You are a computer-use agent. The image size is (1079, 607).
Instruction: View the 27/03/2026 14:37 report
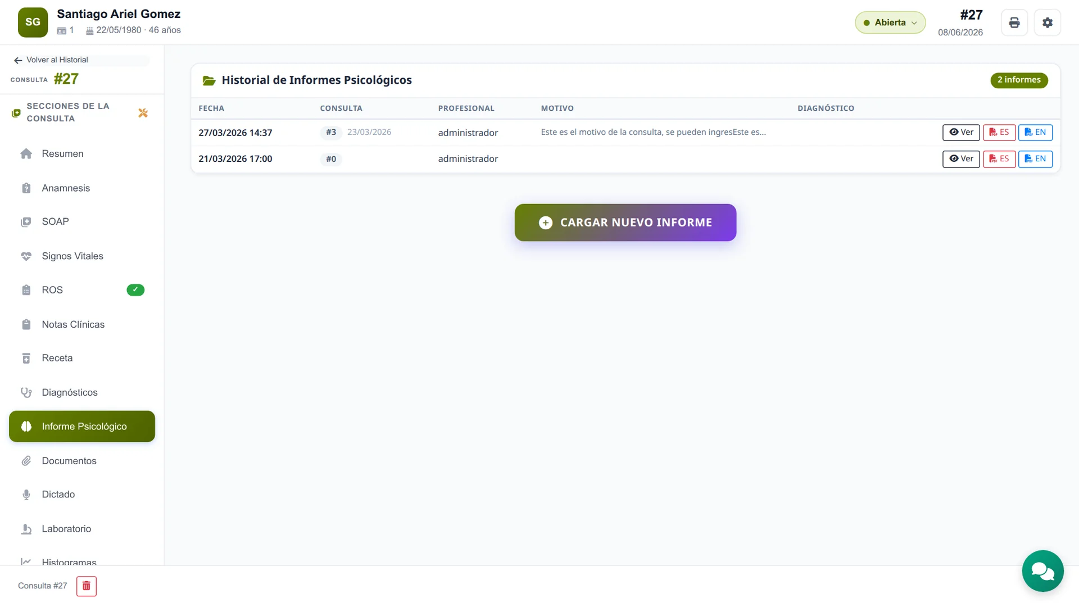click(961, 133)
